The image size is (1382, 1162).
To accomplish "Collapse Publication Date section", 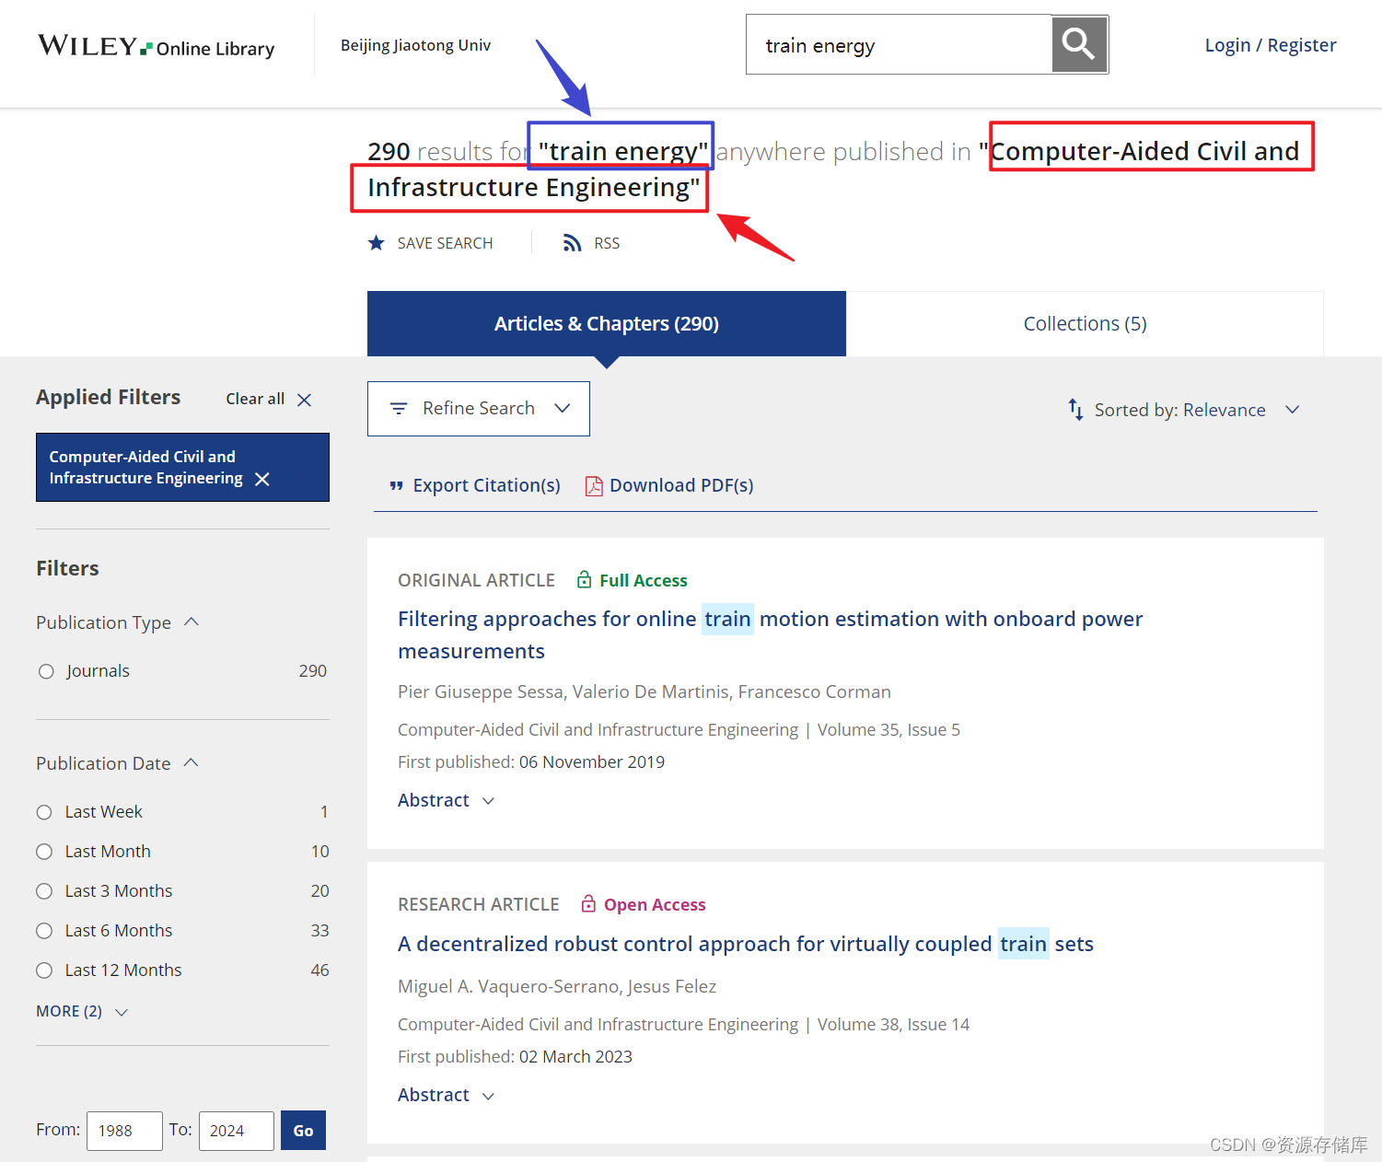I will [118, 763].
